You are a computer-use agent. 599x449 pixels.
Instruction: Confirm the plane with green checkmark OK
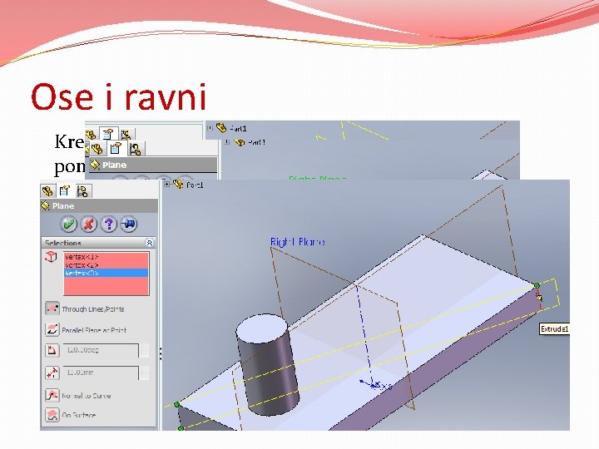(69, 224)
